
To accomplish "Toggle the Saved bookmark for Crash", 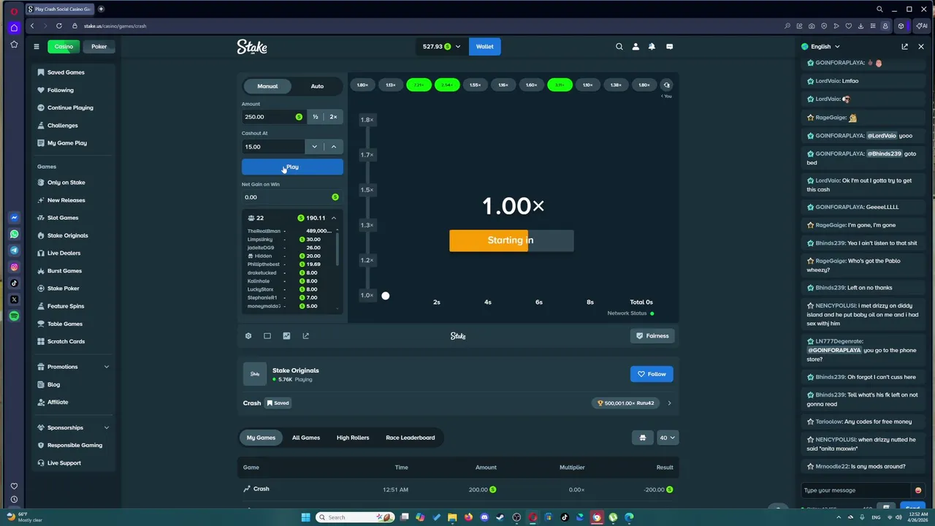I will tap(278, 403).
